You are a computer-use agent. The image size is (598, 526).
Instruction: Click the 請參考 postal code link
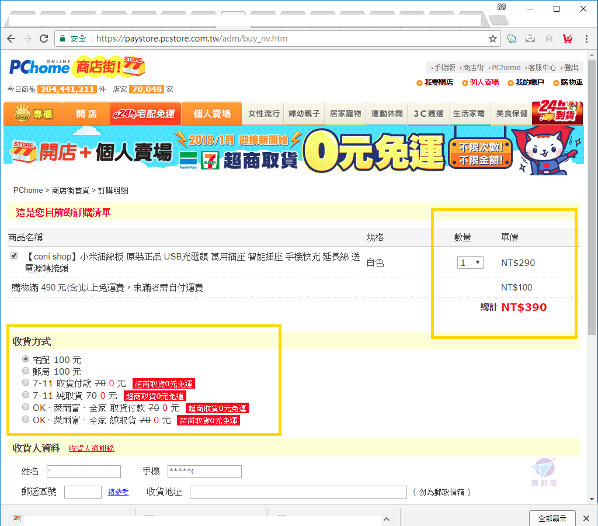click(118, 492)
